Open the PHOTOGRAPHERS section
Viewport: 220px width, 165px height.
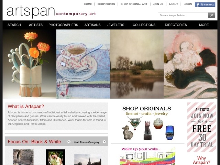(x=63, y=25)
